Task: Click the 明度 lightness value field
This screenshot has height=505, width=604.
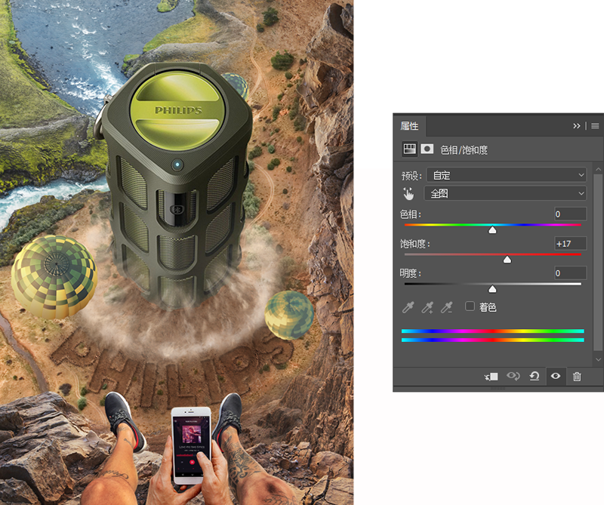Action: point(570,273)
